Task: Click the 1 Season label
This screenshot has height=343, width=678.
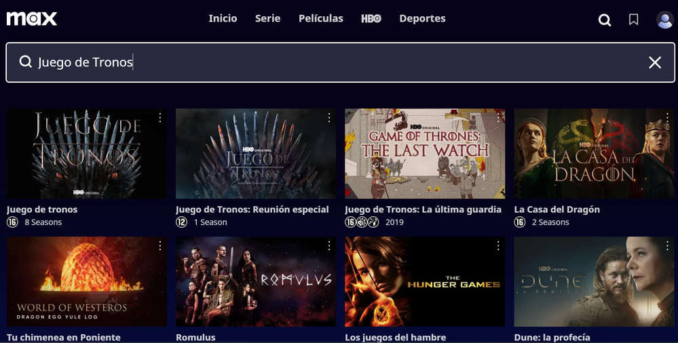Action: [210, 222]
